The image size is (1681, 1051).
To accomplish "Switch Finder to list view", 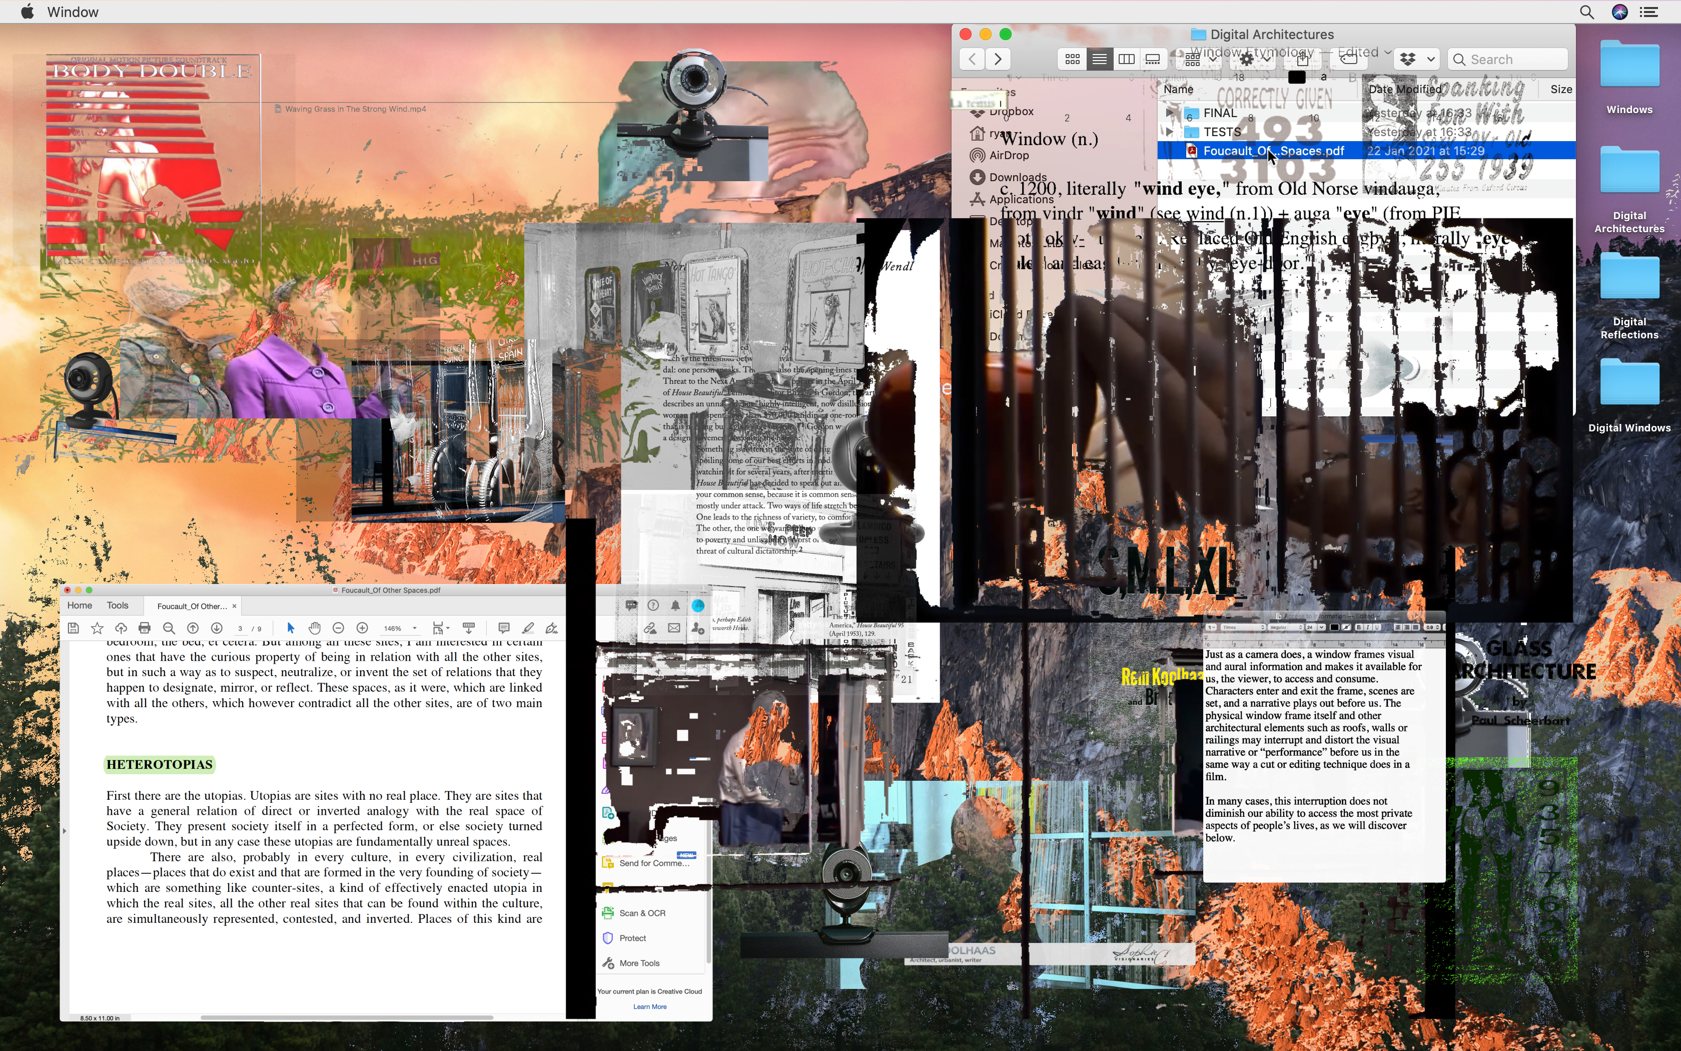I will pyautogui.click(x=1100, y=59).
